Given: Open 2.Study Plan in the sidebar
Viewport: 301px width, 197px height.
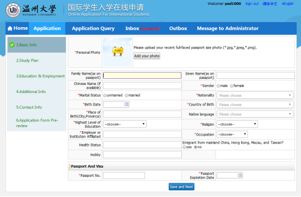Looking at the screenshot, I should [x=27, y=60].
